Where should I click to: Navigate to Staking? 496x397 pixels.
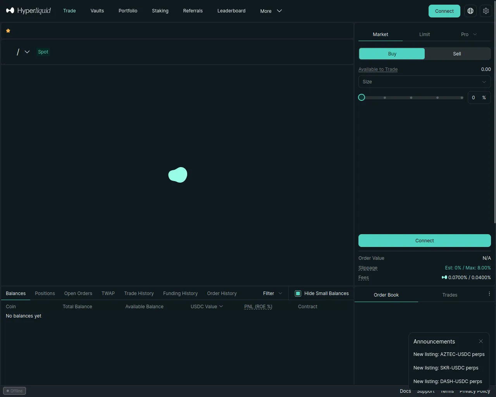pyautogui.click(x=160, y=11)
